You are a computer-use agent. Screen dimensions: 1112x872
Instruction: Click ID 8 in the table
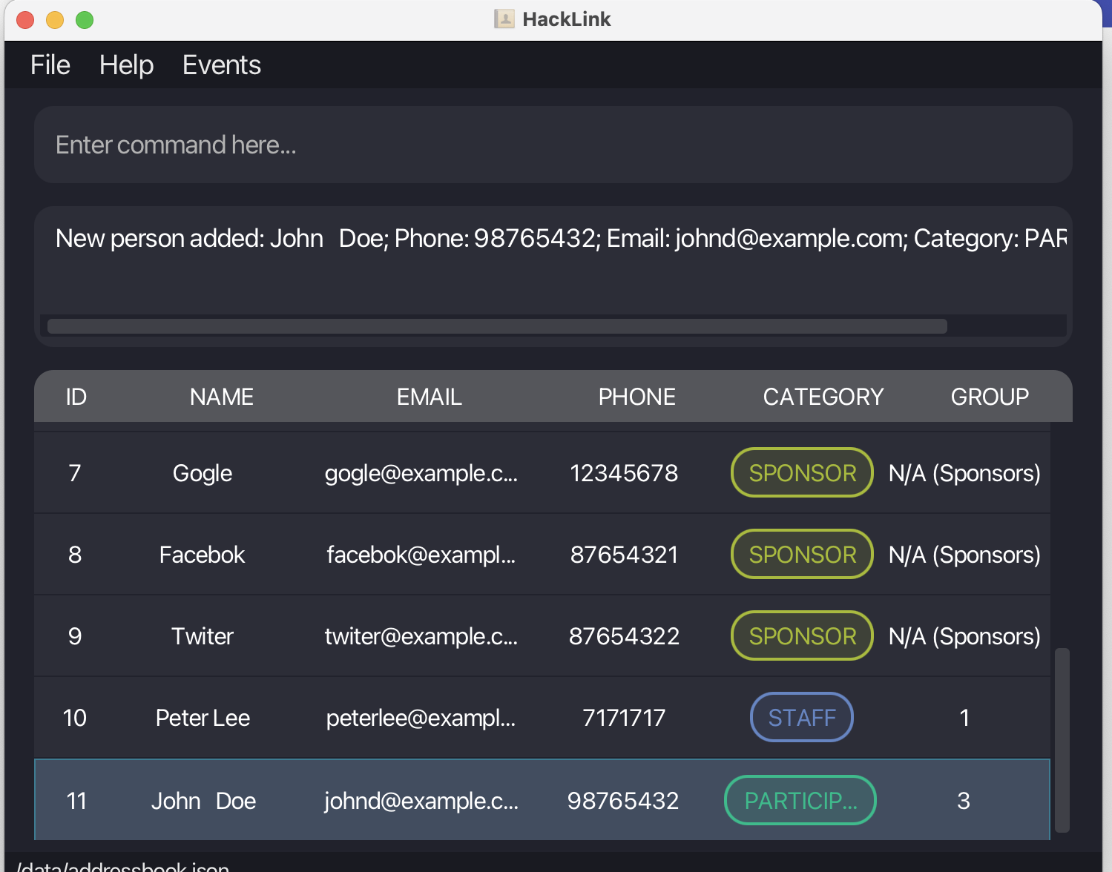coord(75,555)
